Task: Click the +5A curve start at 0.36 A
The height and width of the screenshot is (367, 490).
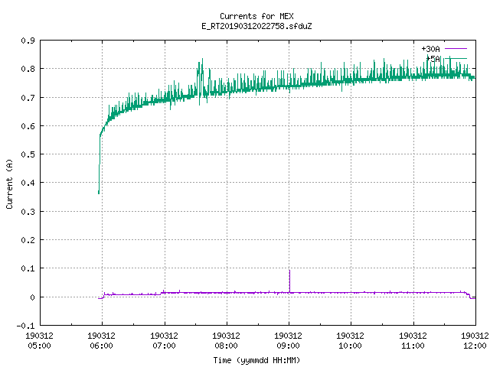Action: pos(99,193)
